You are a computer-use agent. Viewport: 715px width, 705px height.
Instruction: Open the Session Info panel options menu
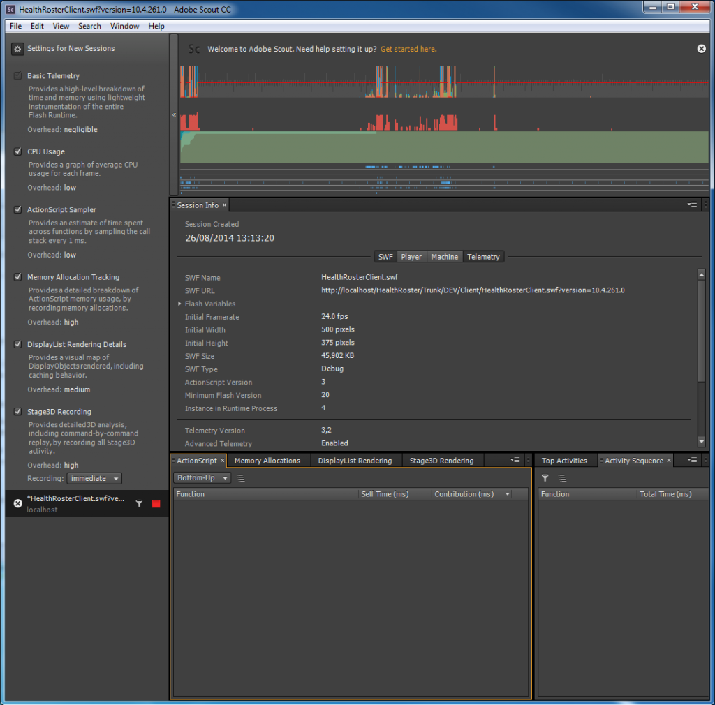click(692, 205)
